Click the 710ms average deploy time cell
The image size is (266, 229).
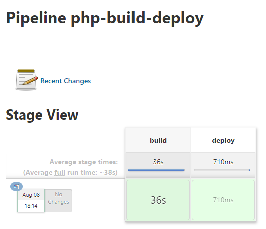pyautogui.click(x=223, y=165)
